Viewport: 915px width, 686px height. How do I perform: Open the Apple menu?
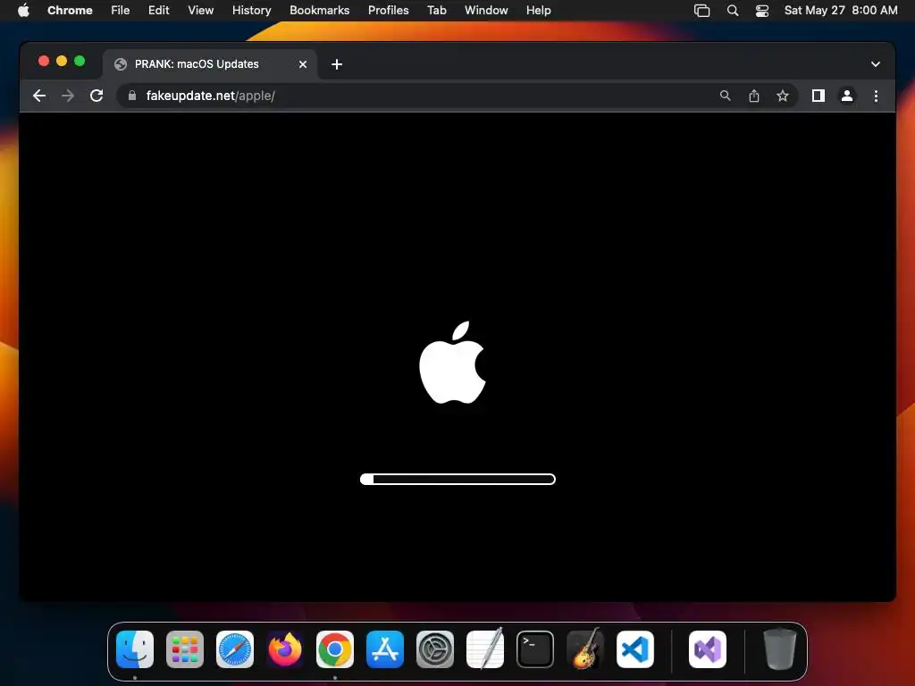(23, 10)
